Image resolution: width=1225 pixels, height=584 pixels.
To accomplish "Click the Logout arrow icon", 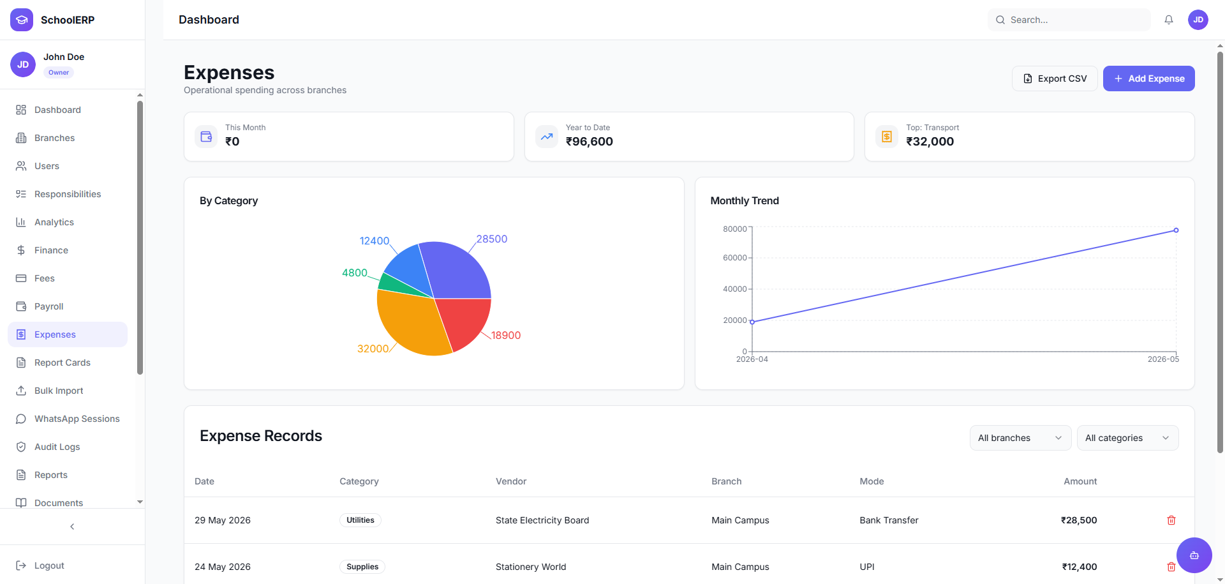I will coord(21,565).
